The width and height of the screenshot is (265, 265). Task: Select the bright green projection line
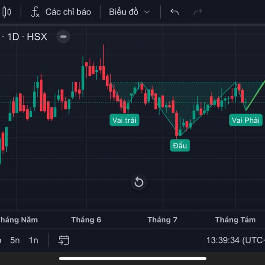(x=255, y=96)
